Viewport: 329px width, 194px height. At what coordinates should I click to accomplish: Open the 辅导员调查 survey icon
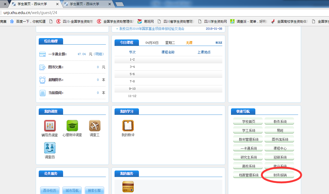click(x=50, y=126)
